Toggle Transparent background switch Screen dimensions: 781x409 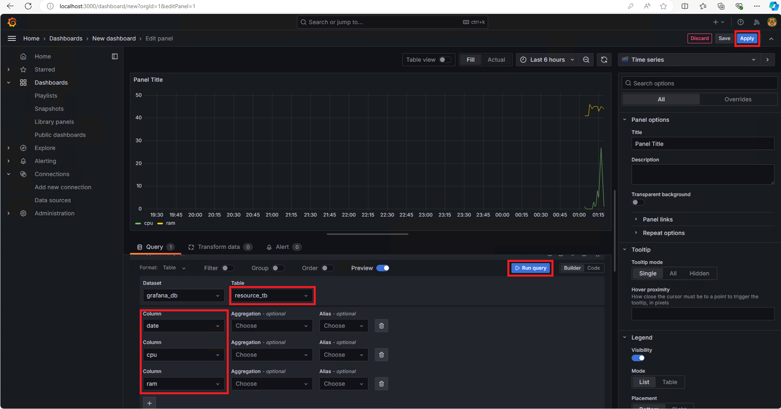click(x=638, y=202)
